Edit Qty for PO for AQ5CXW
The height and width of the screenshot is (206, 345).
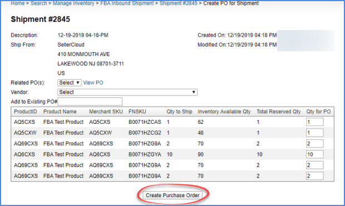click(314, 133)
